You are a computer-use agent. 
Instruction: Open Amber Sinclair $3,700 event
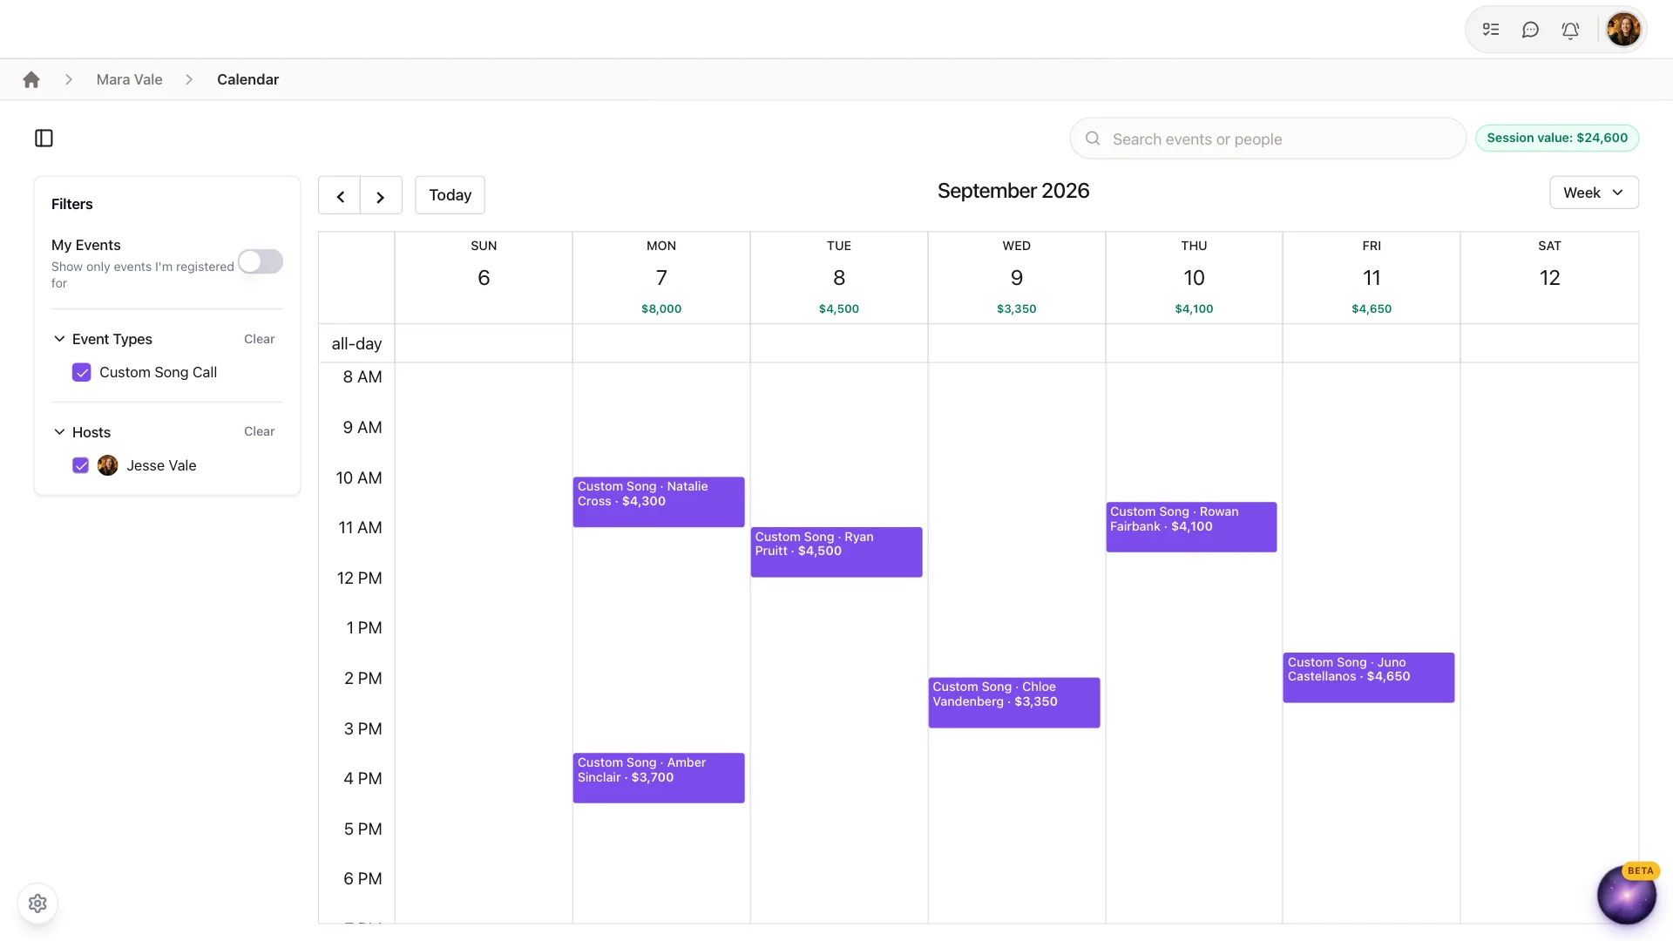(659, 778)
